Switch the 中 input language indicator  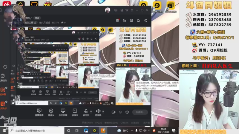pos(149,130)
